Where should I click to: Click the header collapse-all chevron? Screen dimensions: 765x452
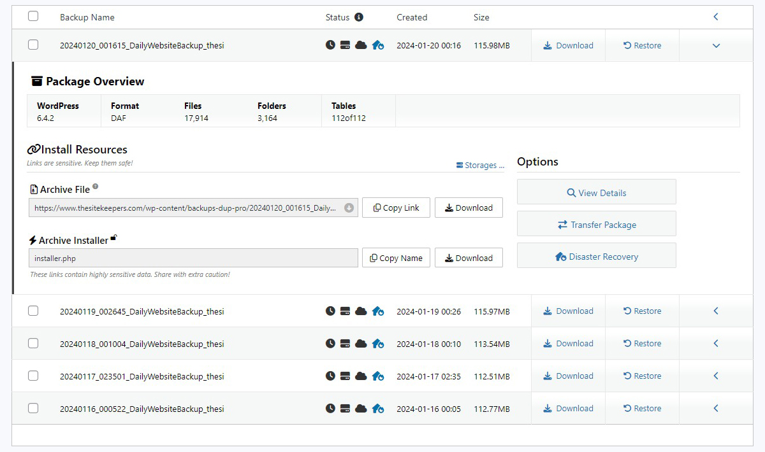click(716, 17)
